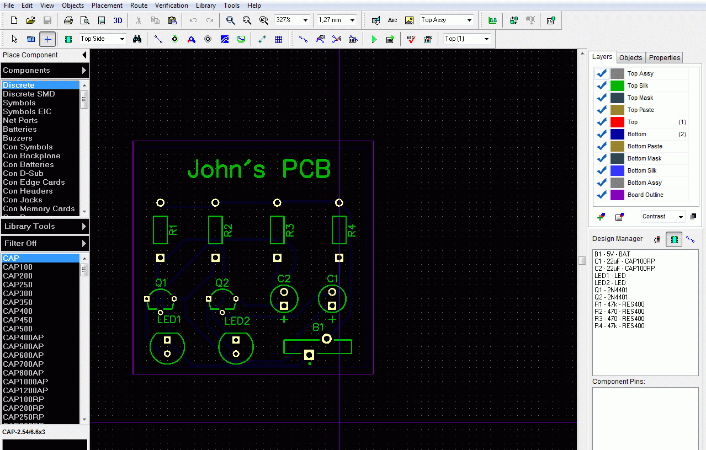Viewport: 706px width, 450px height.
Task: Click the binoculars find icon
Action: (x=137, y=39)
